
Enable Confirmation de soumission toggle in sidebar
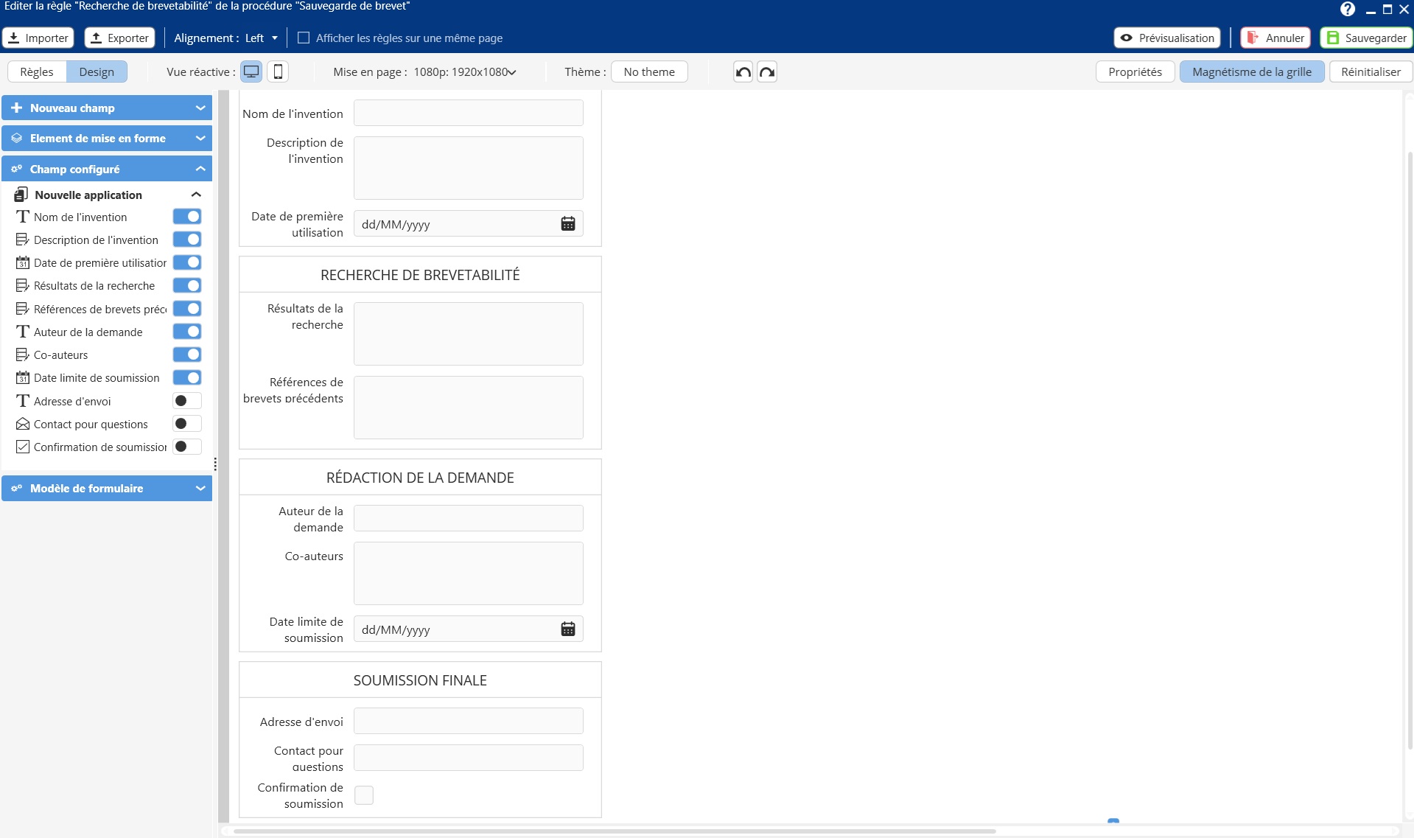click(x=187, y=447)
